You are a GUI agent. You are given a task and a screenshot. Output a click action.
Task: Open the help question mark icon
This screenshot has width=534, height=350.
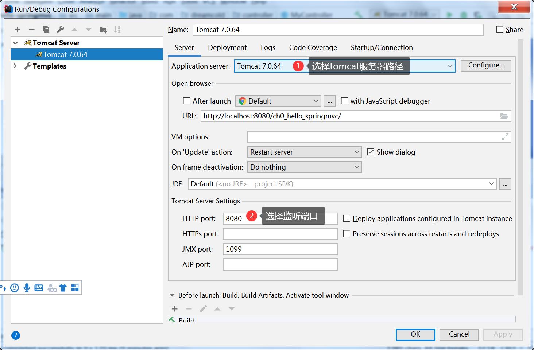16,335
